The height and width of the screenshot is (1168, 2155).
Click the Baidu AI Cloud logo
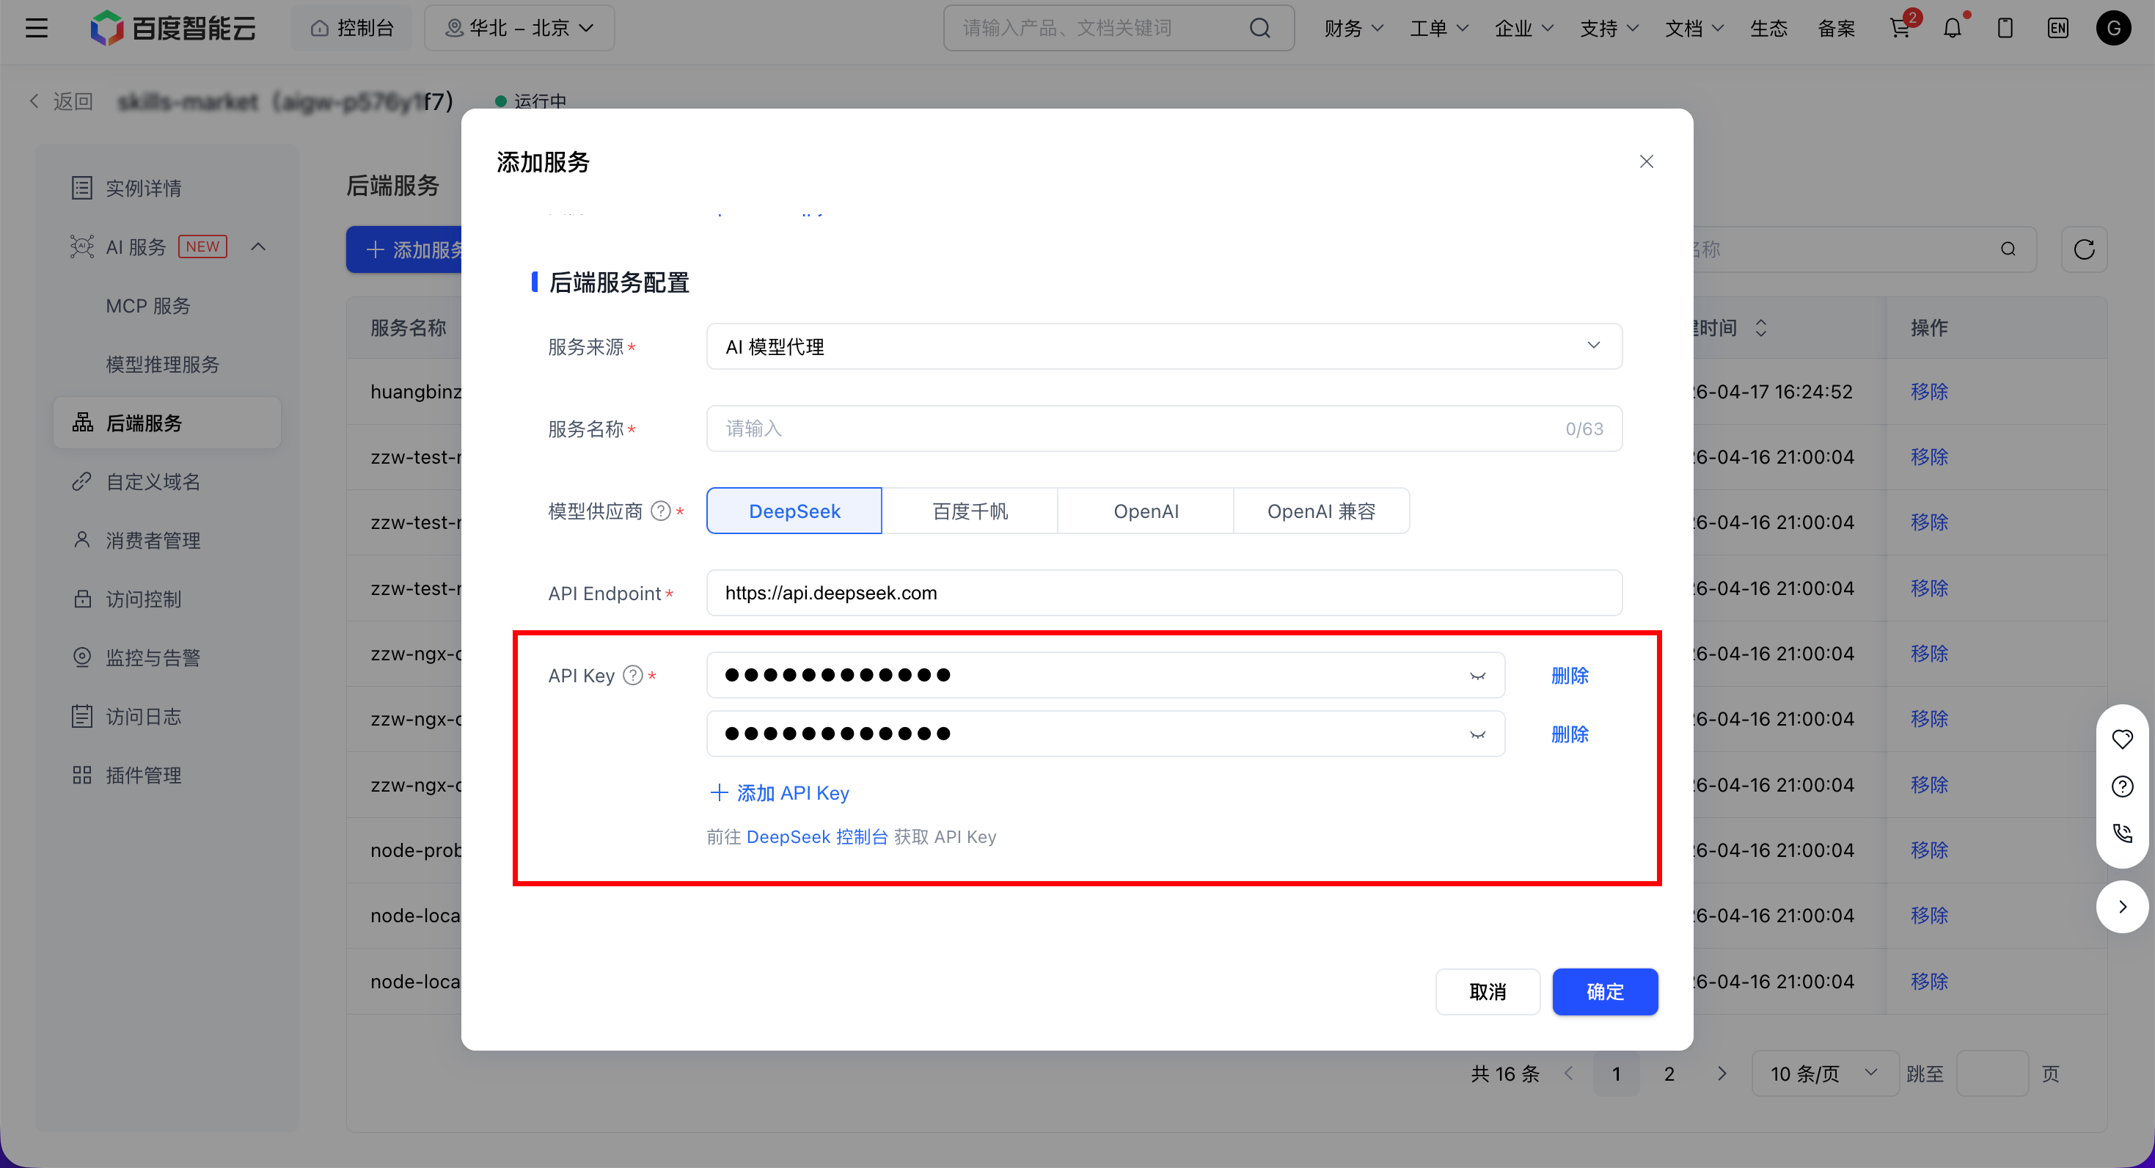173,29
